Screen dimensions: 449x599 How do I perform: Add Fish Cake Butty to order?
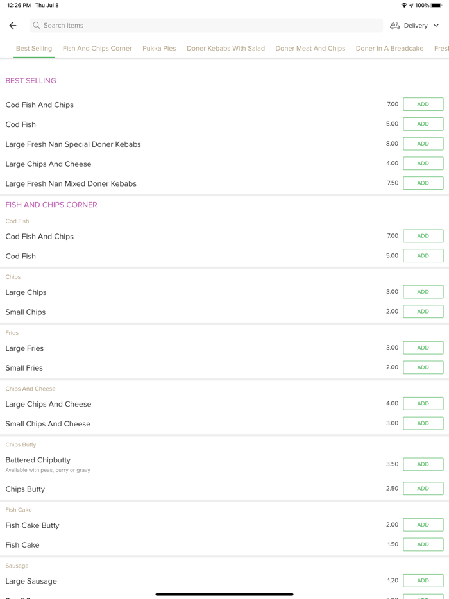click(x=423, y=525)
